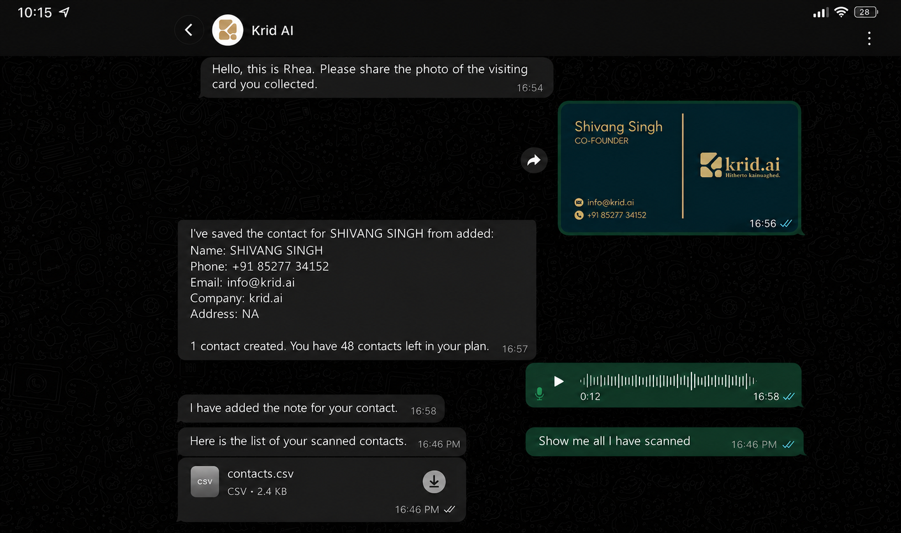901x533 pixels.
Task: Seek within the voice message waveform
Action: tap(668, 381)
